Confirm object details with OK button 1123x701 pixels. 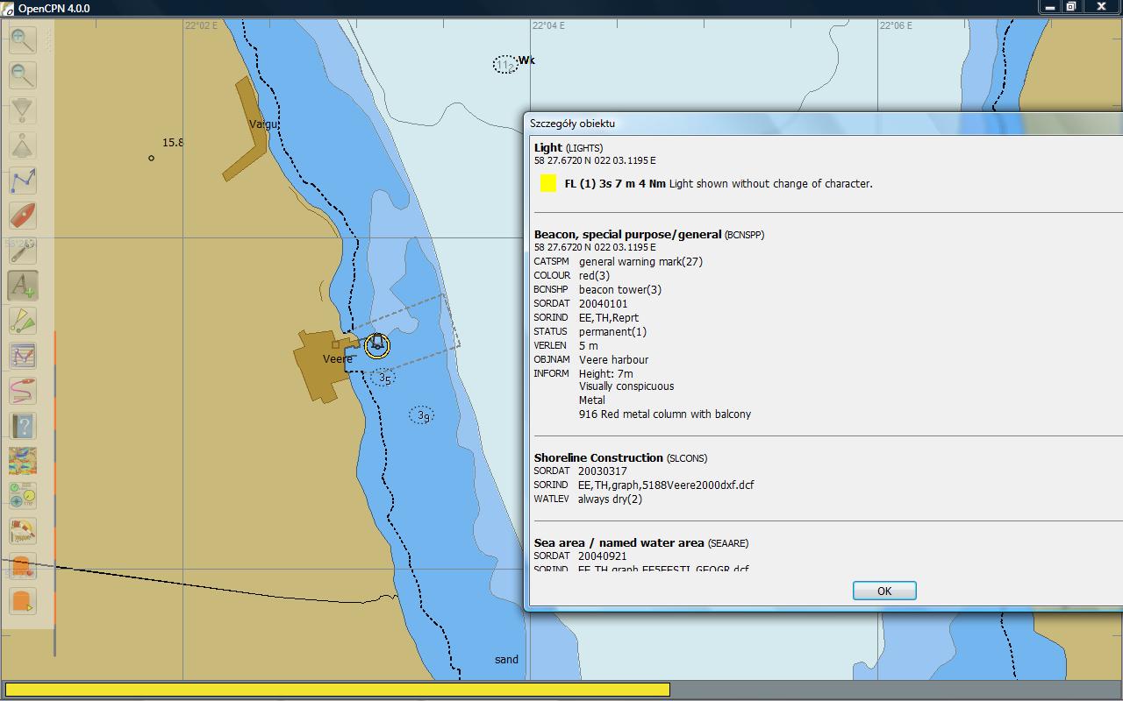(884, 591)
